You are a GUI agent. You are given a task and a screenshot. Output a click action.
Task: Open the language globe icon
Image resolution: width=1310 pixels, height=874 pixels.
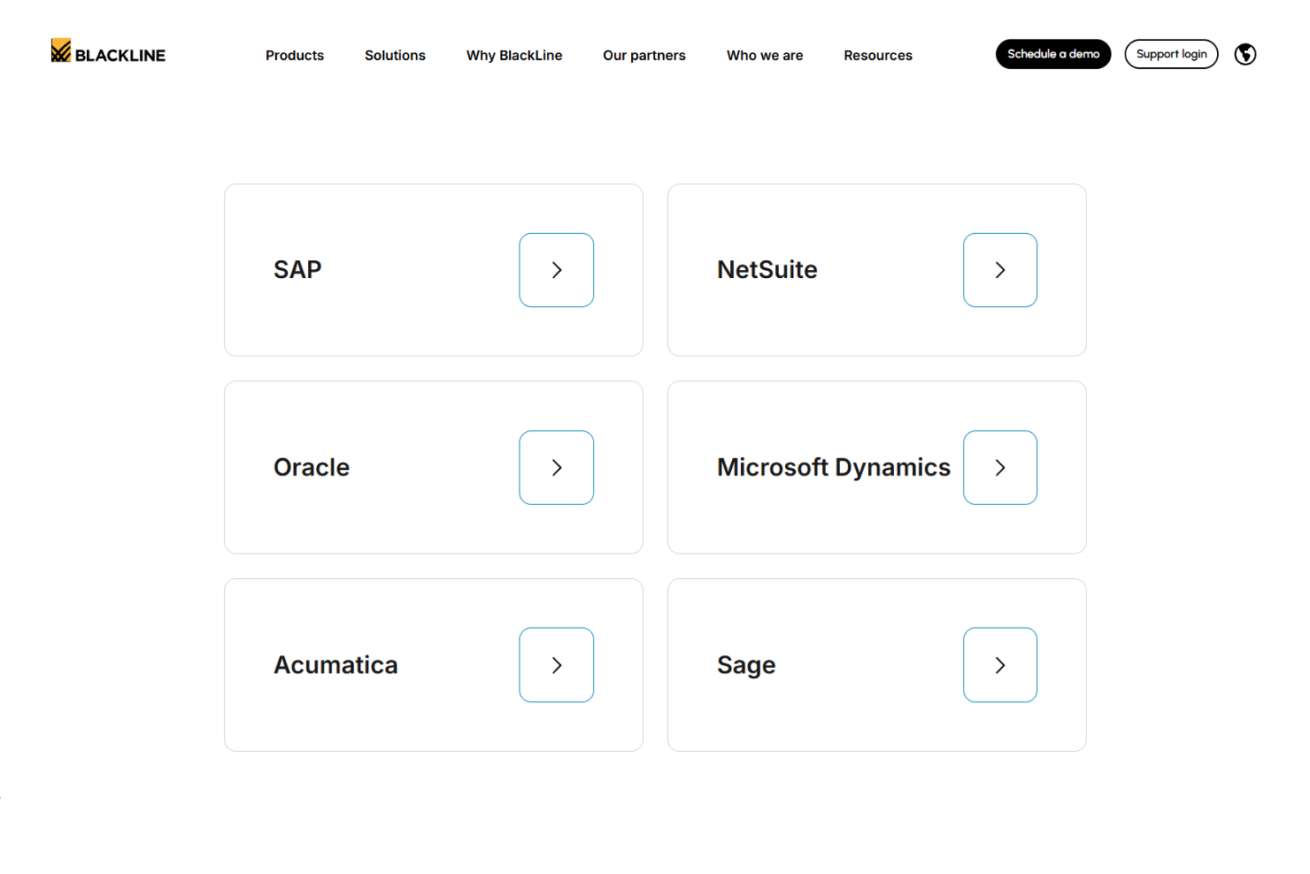tap(1245, 54)
